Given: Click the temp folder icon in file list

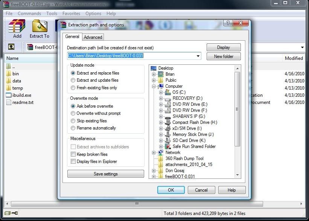Looking at the screenshot, I should (x=9, y=88).
